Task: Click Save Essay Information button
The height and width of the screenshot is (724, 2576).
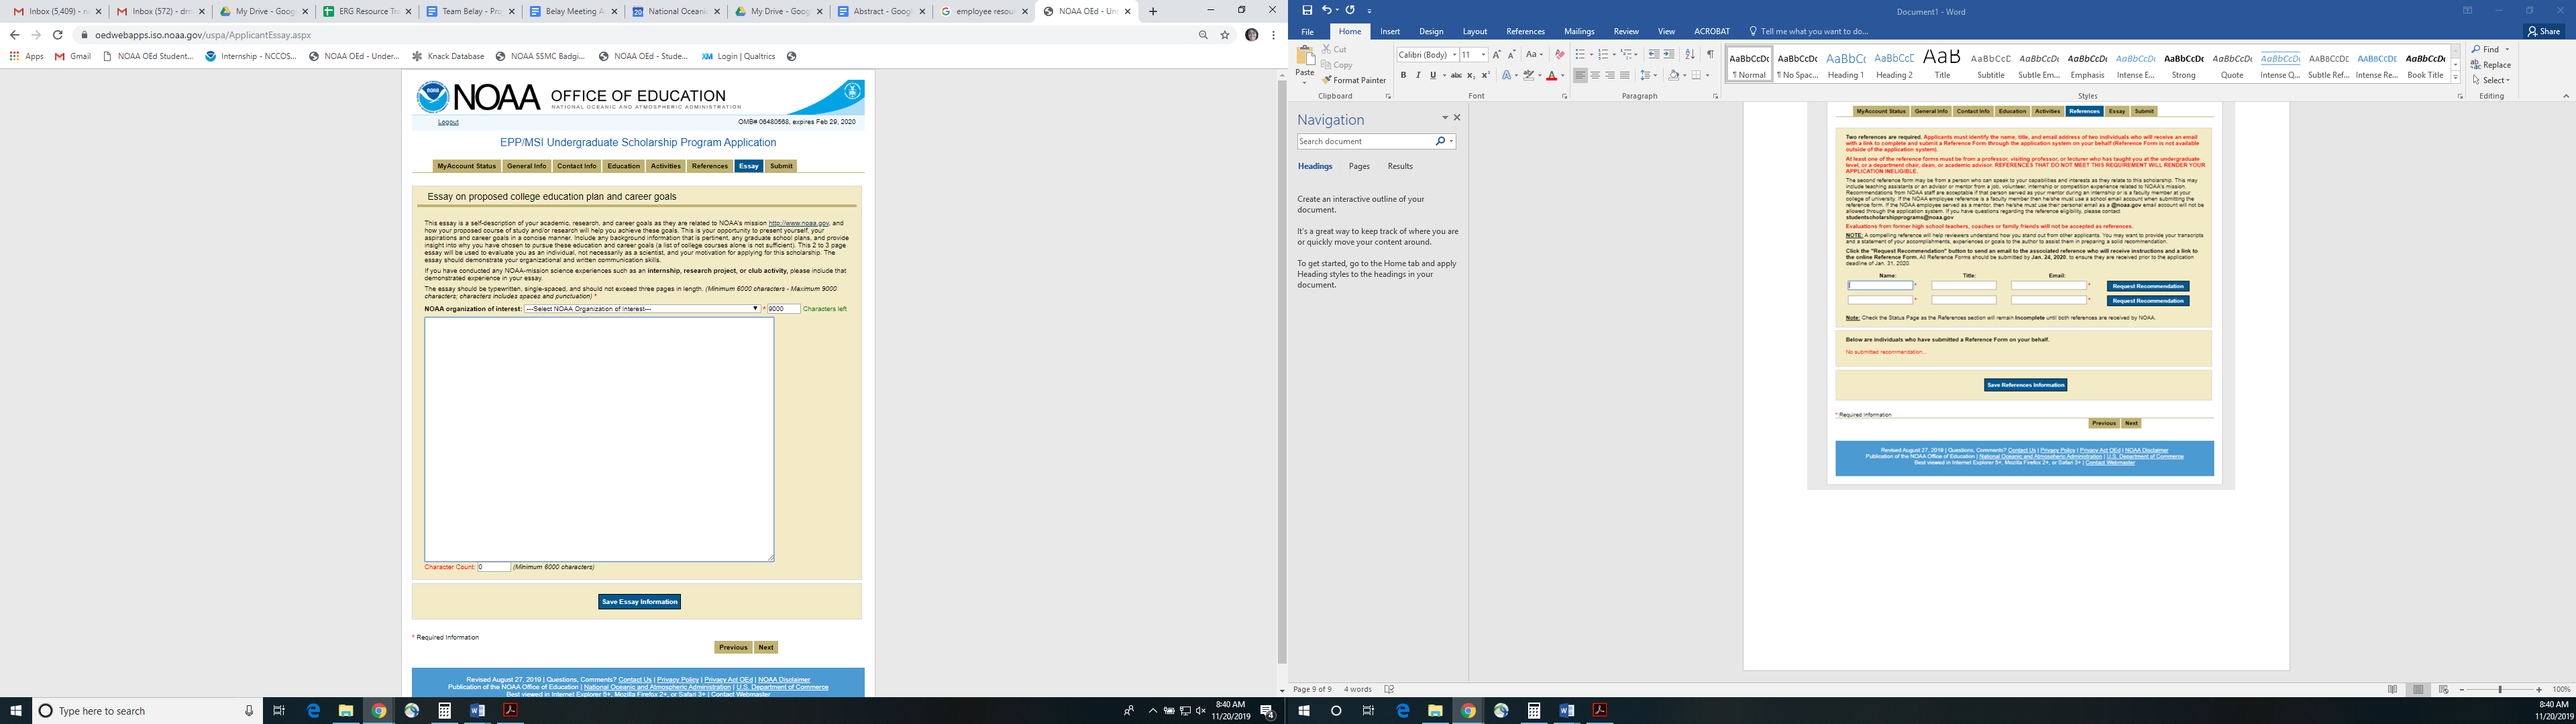Action: tap(639, 602)
